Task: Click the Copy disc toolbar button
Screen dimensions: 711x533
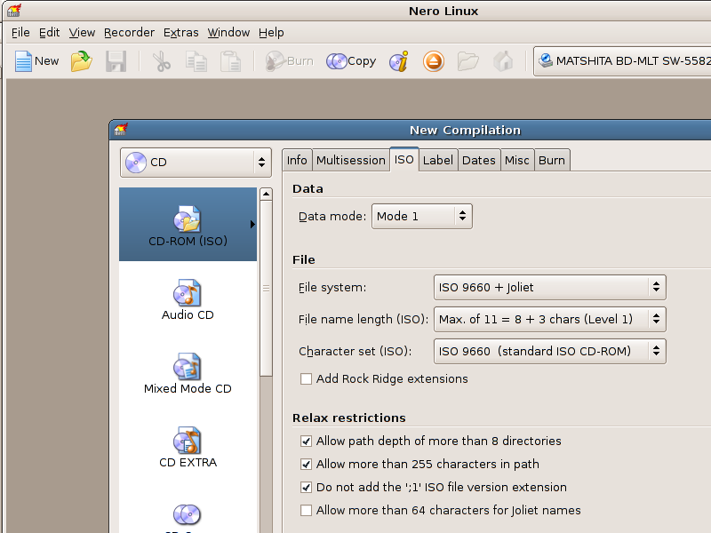Action: pyautogui.click(x=351, y=61)
